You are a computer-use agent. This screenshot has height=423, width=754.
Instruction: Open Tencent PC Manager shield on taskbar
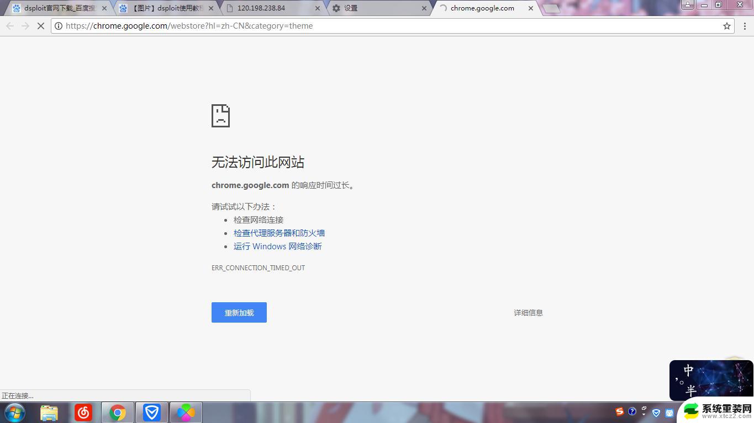152,413
